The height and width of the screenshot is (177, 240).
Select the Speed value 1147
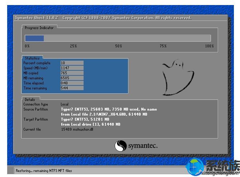(72, 68)
